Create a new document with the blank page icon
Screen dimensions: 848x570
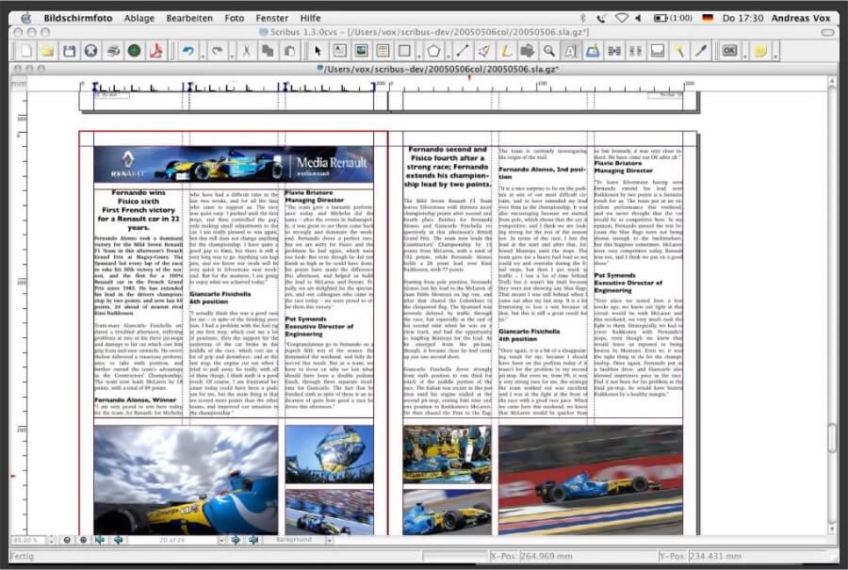(26, 52)
